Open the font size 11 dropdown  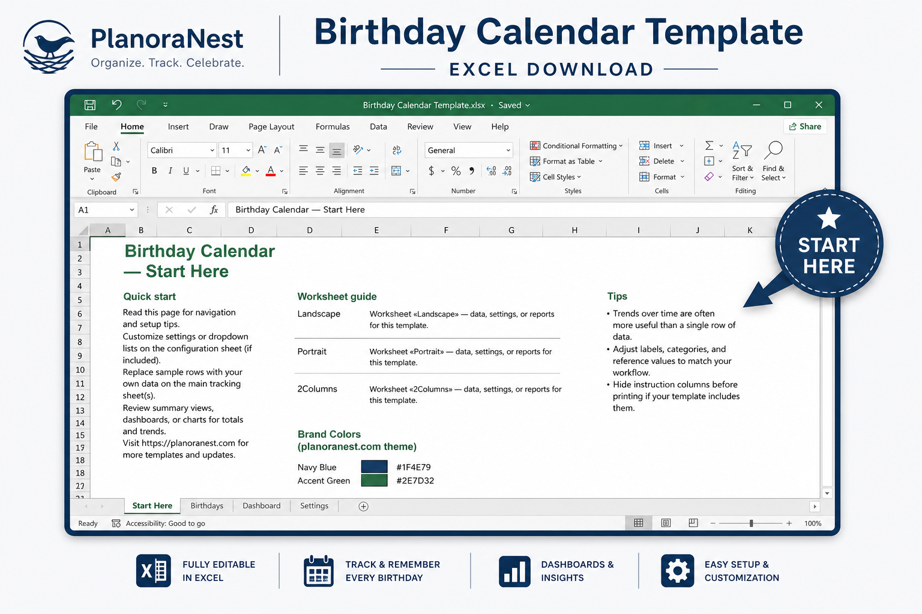(x=248, y=151)
